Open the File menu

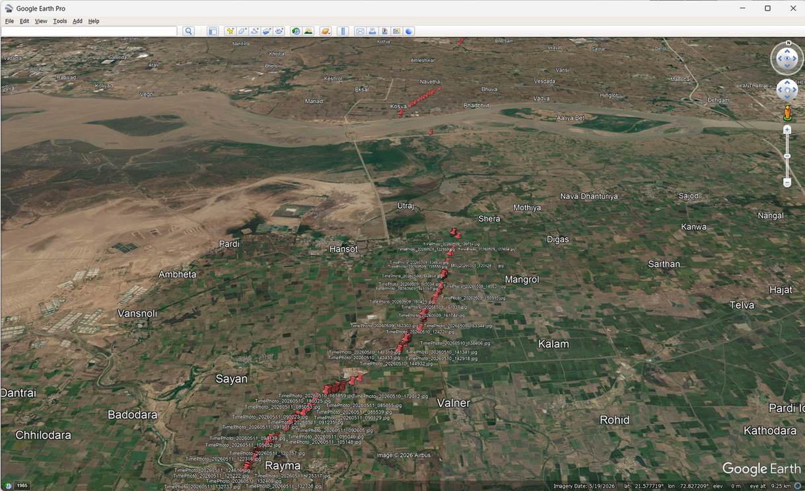tap(9, 21)
